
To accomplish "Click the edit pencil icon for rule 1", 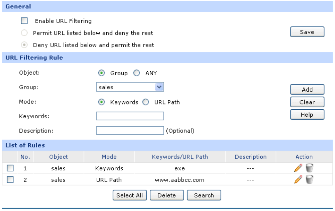I will pyautogui.click(x=298, y=168).
